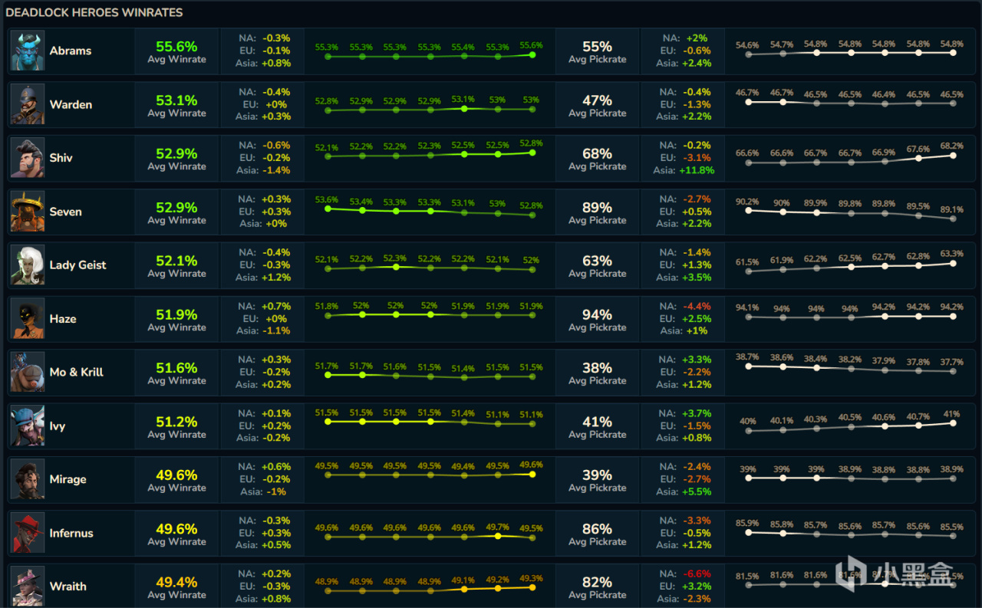
Task: Click Warden 53.1% average winrate value
Action: [176, 100]
